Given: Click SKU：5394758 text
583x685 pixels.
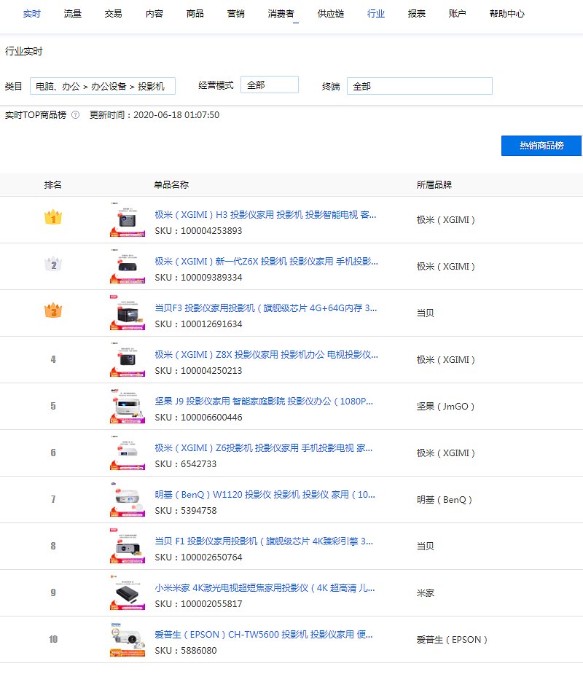Looking at the screenshot, I should click(186, 511).
